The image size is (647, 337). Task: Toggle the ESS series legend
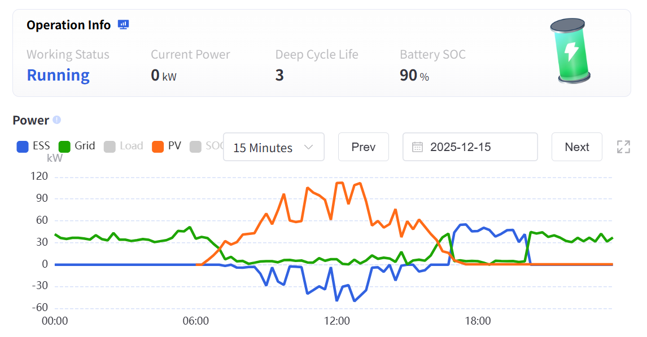click(34, 146)
